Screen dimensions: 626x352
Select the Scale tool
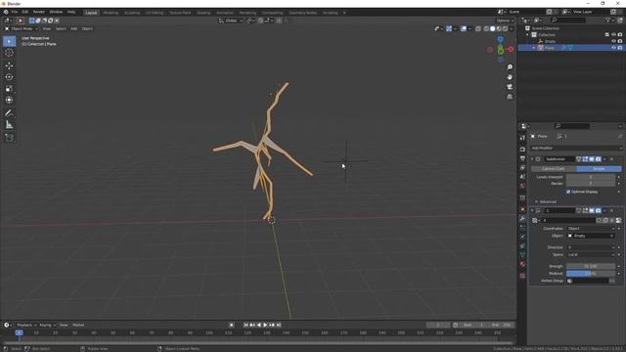click(9, 89)
